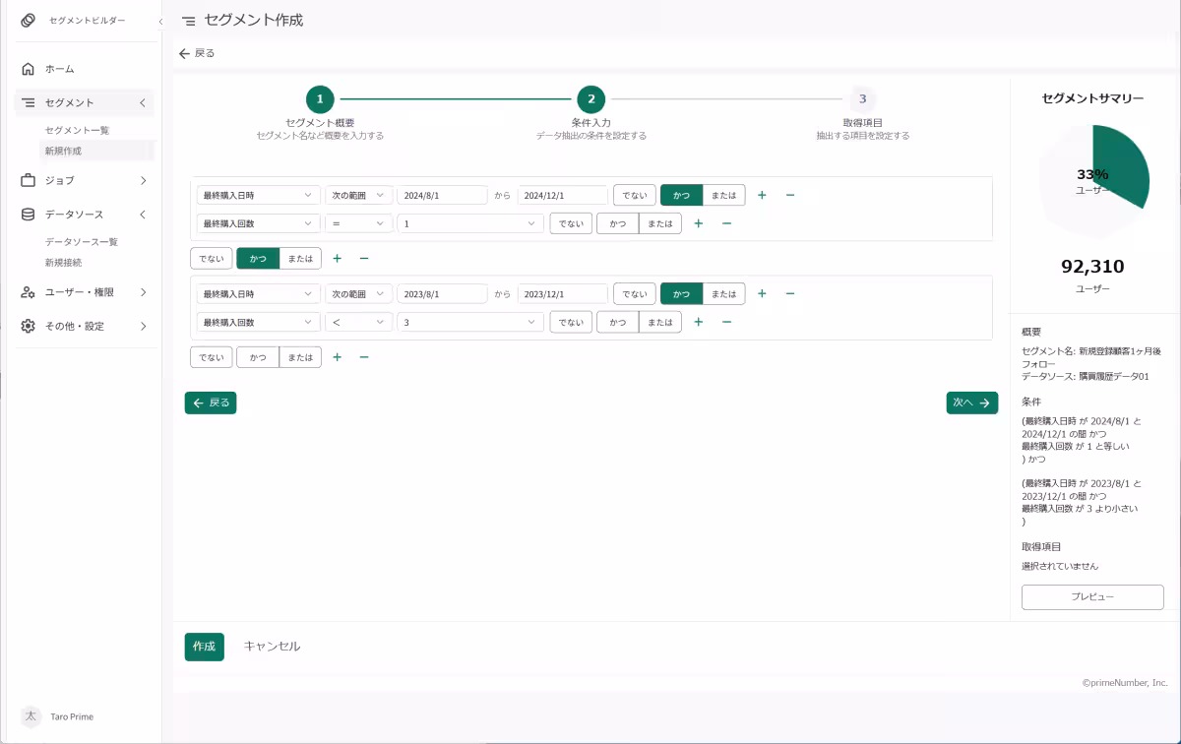1181x744 pixels.
Task: Go to step 3 取得項目
Action: pyautogui.click(x=862, y=98)
